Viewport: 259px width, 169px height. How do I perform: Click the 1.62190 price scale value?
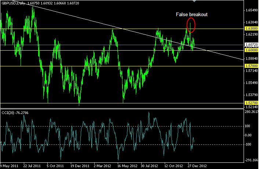coord(252,34)
